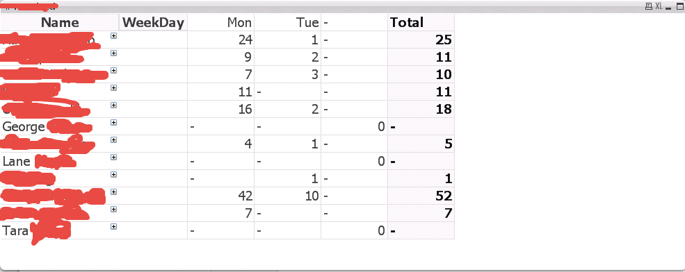
Task: Expand the row with total 10
Action: (x=113, y=71)
